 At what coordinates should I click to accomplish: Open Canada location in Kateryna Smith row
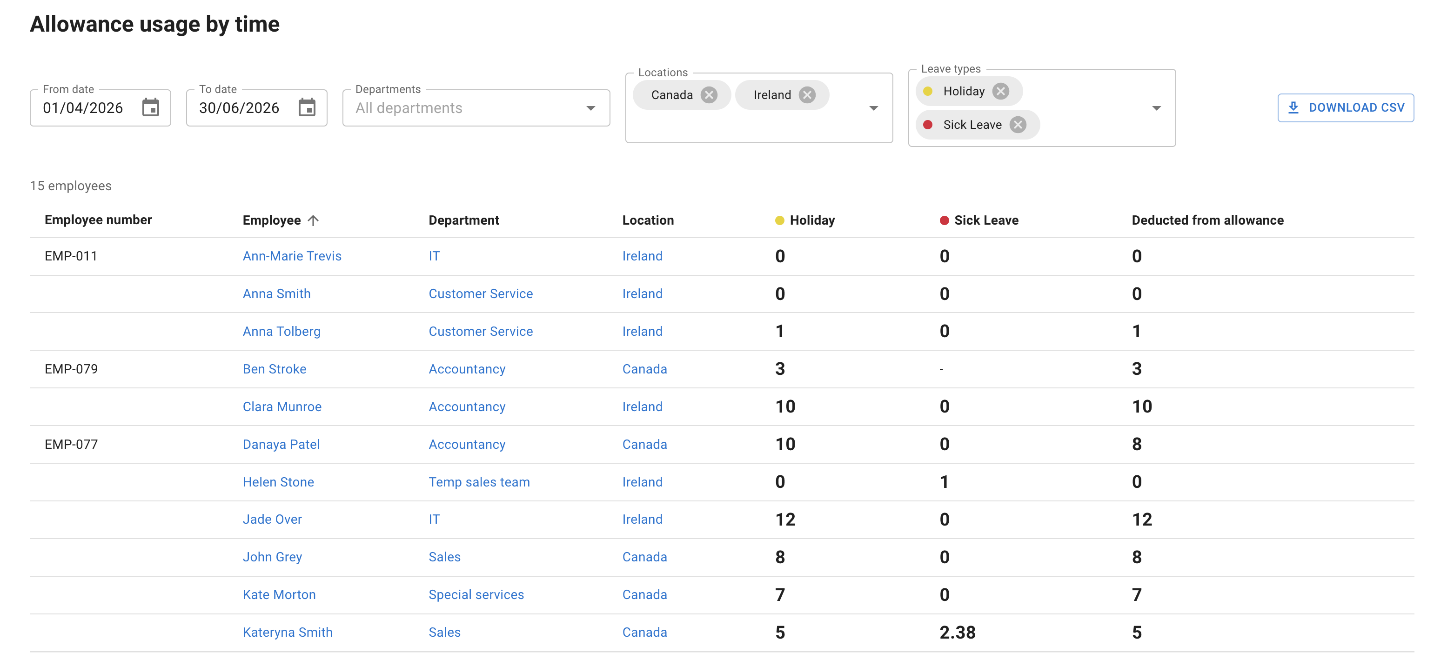(x=644, y=633)
